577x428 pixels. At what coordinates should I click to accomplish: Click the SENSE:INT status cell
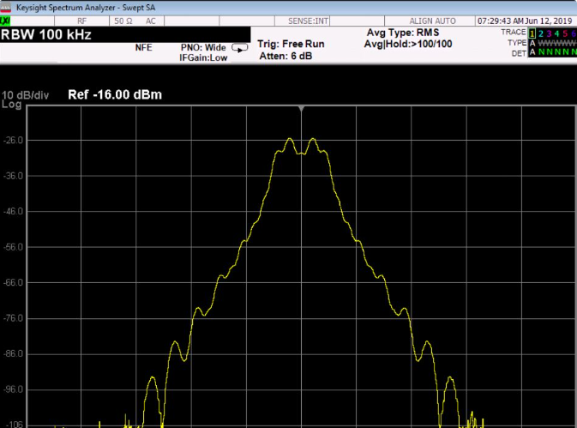coord(308,21)
